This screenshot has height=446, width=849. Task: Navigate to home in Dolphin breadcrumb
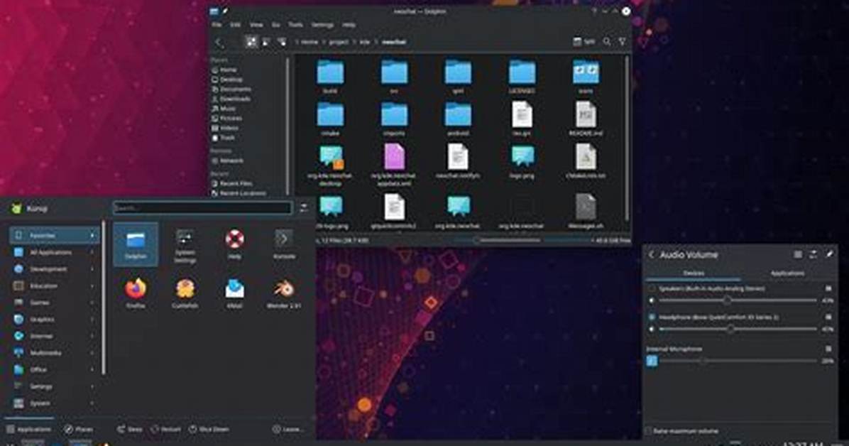pos(310,42)
